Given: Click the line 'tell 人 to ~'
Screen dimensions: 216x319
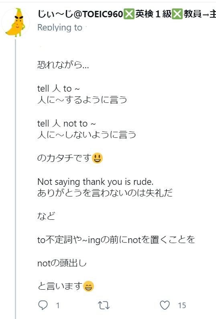Looking at the screenshot, I should click(58, 88).
